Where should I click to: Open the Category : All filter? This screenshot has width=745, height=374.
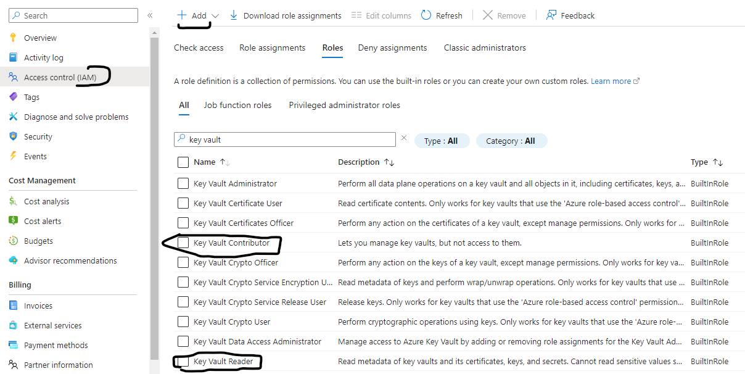[511, 141]
